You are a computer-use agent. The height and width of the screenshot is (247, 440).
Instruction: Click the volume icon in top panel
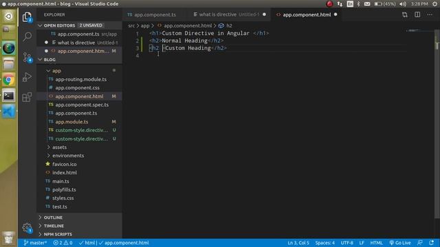[x=403, y=4]
